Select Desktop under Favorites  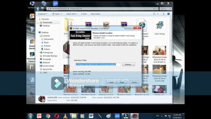point(46,26)
